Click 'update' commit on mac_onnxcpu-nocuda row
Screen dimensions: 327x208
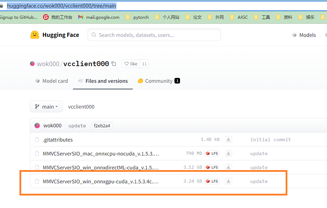259,153
